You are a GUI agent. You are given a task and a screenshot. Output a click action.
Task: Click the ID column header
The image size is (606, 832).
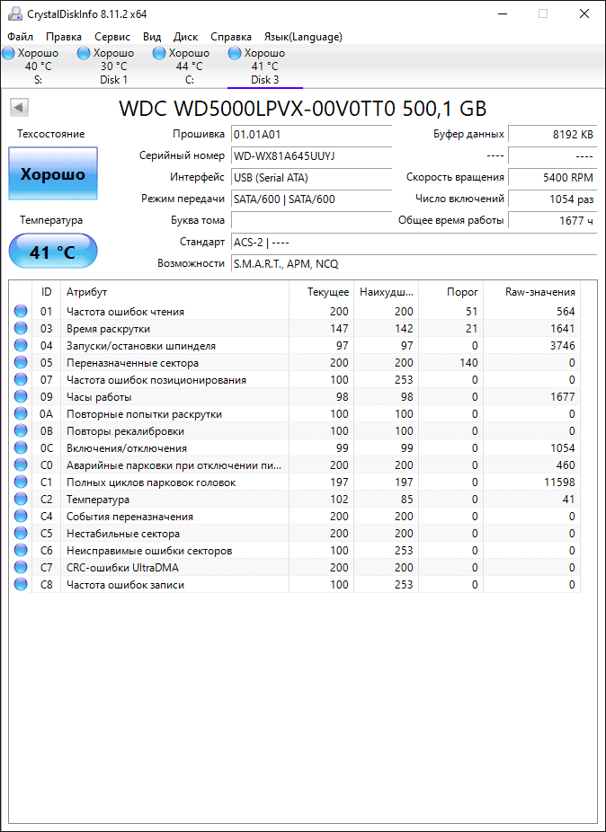click(46, 292)
